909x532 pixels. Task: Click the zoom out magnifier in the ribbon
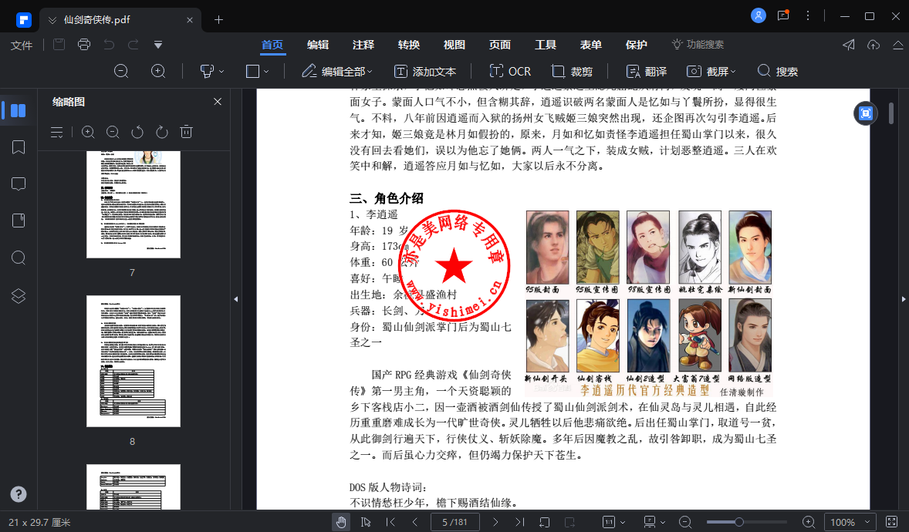pyautogui.click(x=121, y=71)
